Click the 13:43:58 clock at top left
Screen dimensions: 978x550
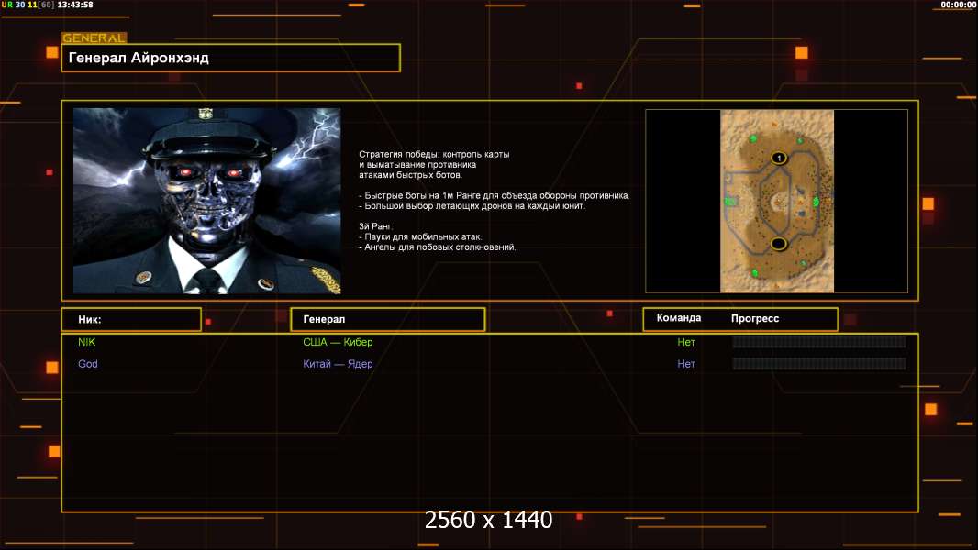click(75, 5)
